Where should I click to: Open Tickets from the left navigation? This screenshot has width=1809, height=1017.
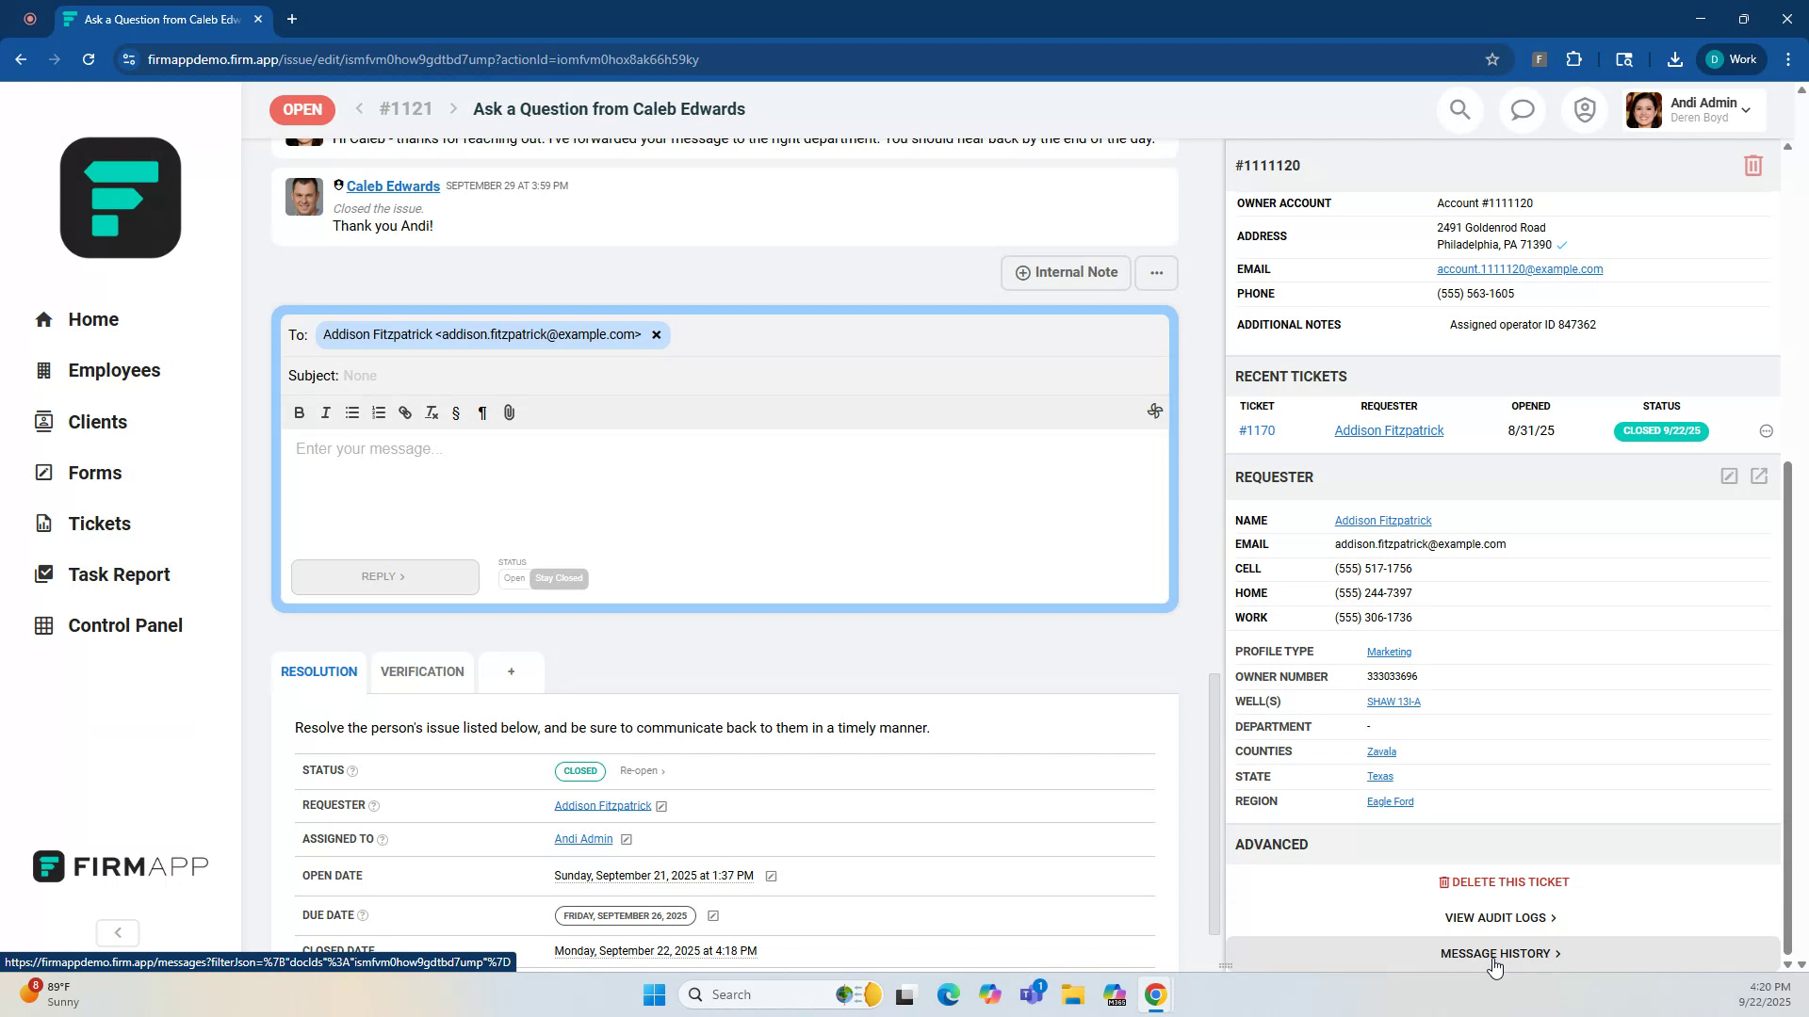pyautogui.click(x=98, y=523)
